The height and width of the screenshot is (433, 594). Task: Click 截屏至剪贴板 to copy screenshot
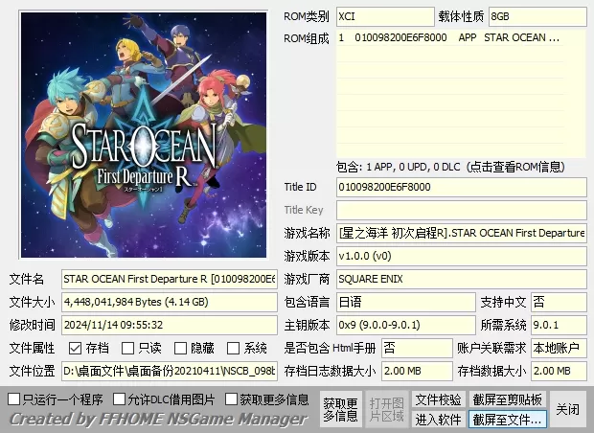pyautogui.click(x=507, y=399)
